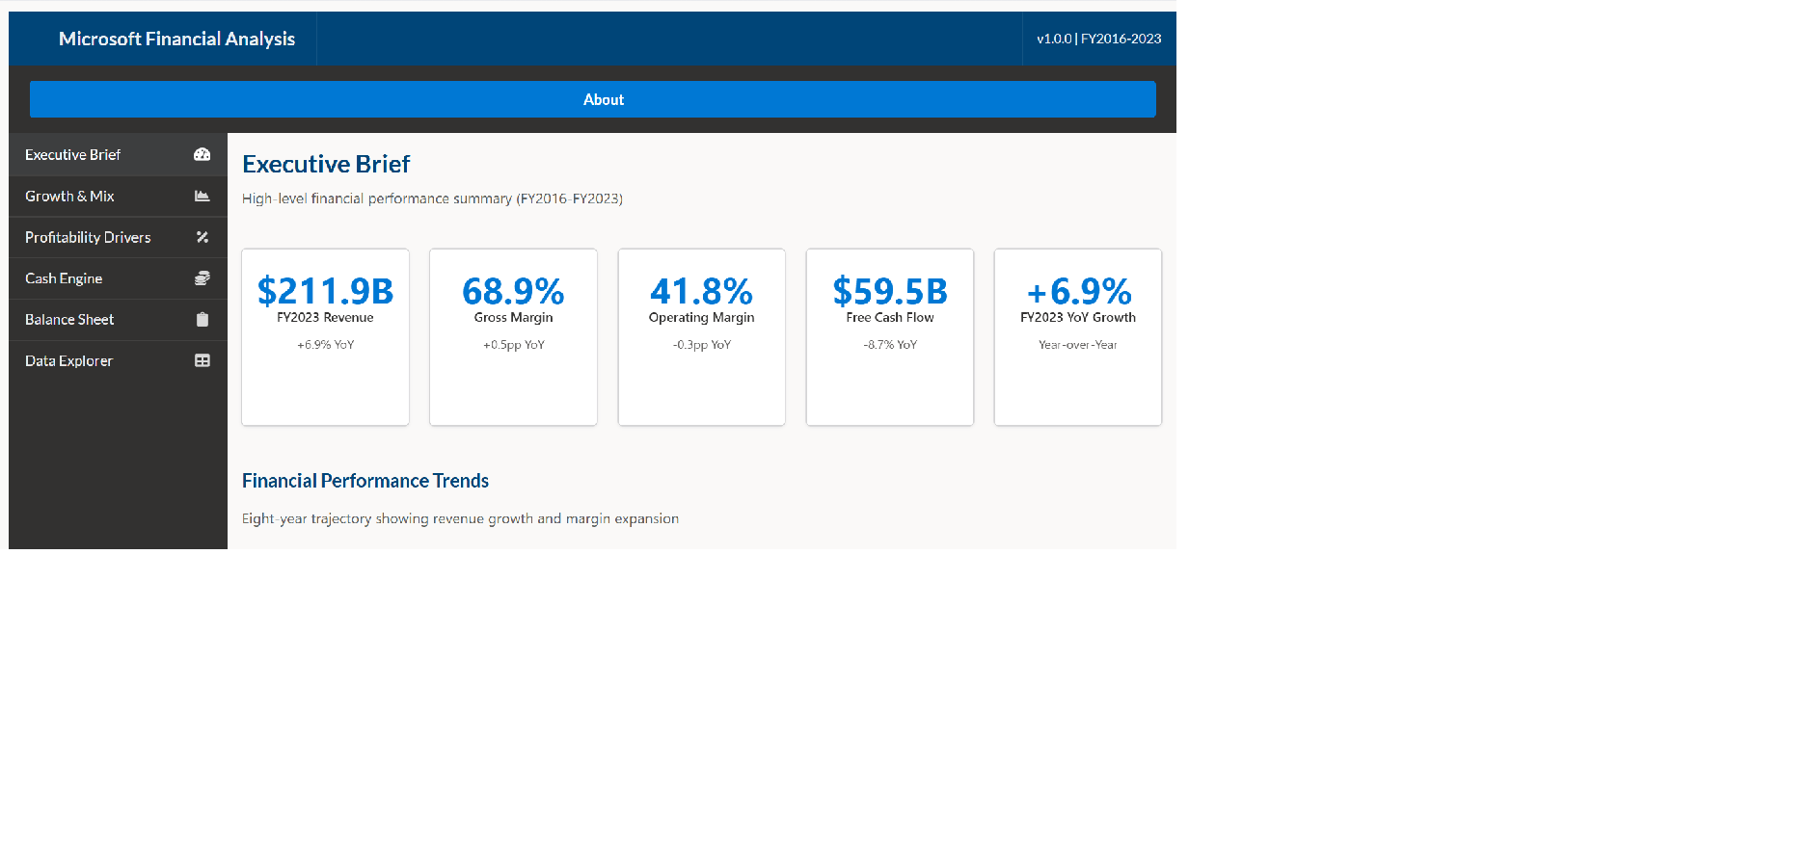Click the percent icon beside Profitability Drivers
This screenshot has height=845, width=1810.
[202, 237]
